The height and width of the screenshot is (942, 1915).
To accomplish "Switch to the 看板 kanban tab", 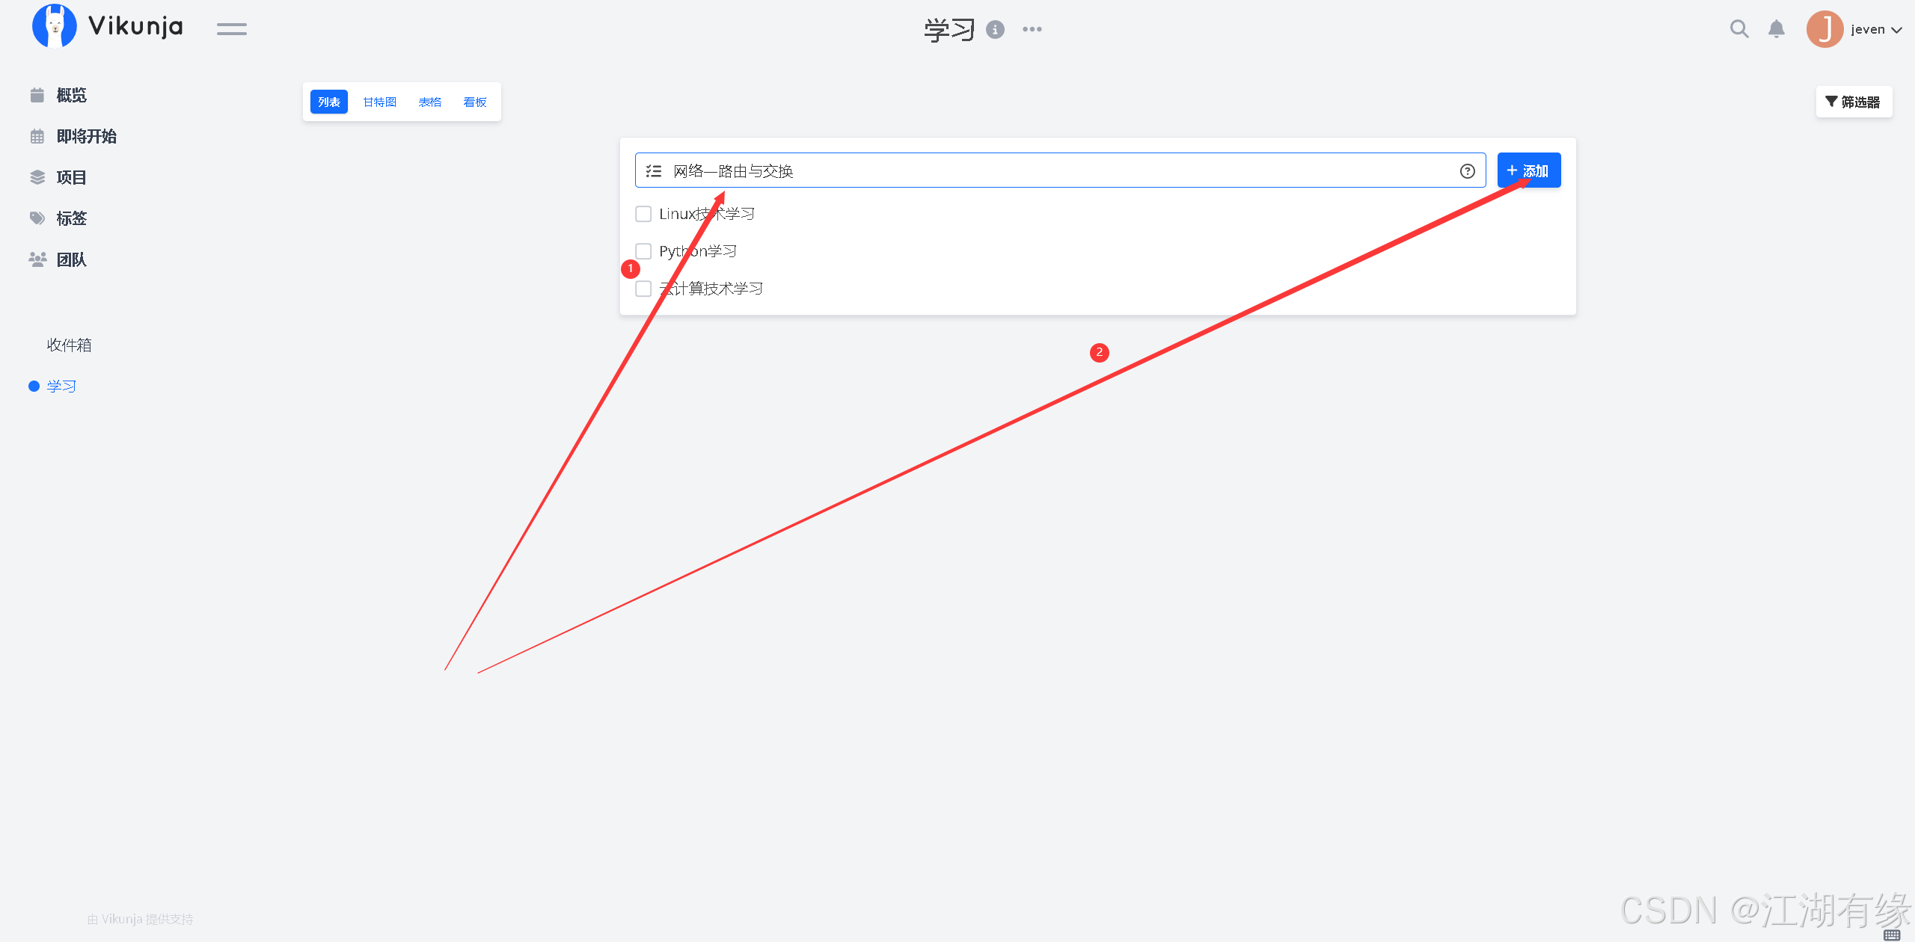I will tap(475, 102).
